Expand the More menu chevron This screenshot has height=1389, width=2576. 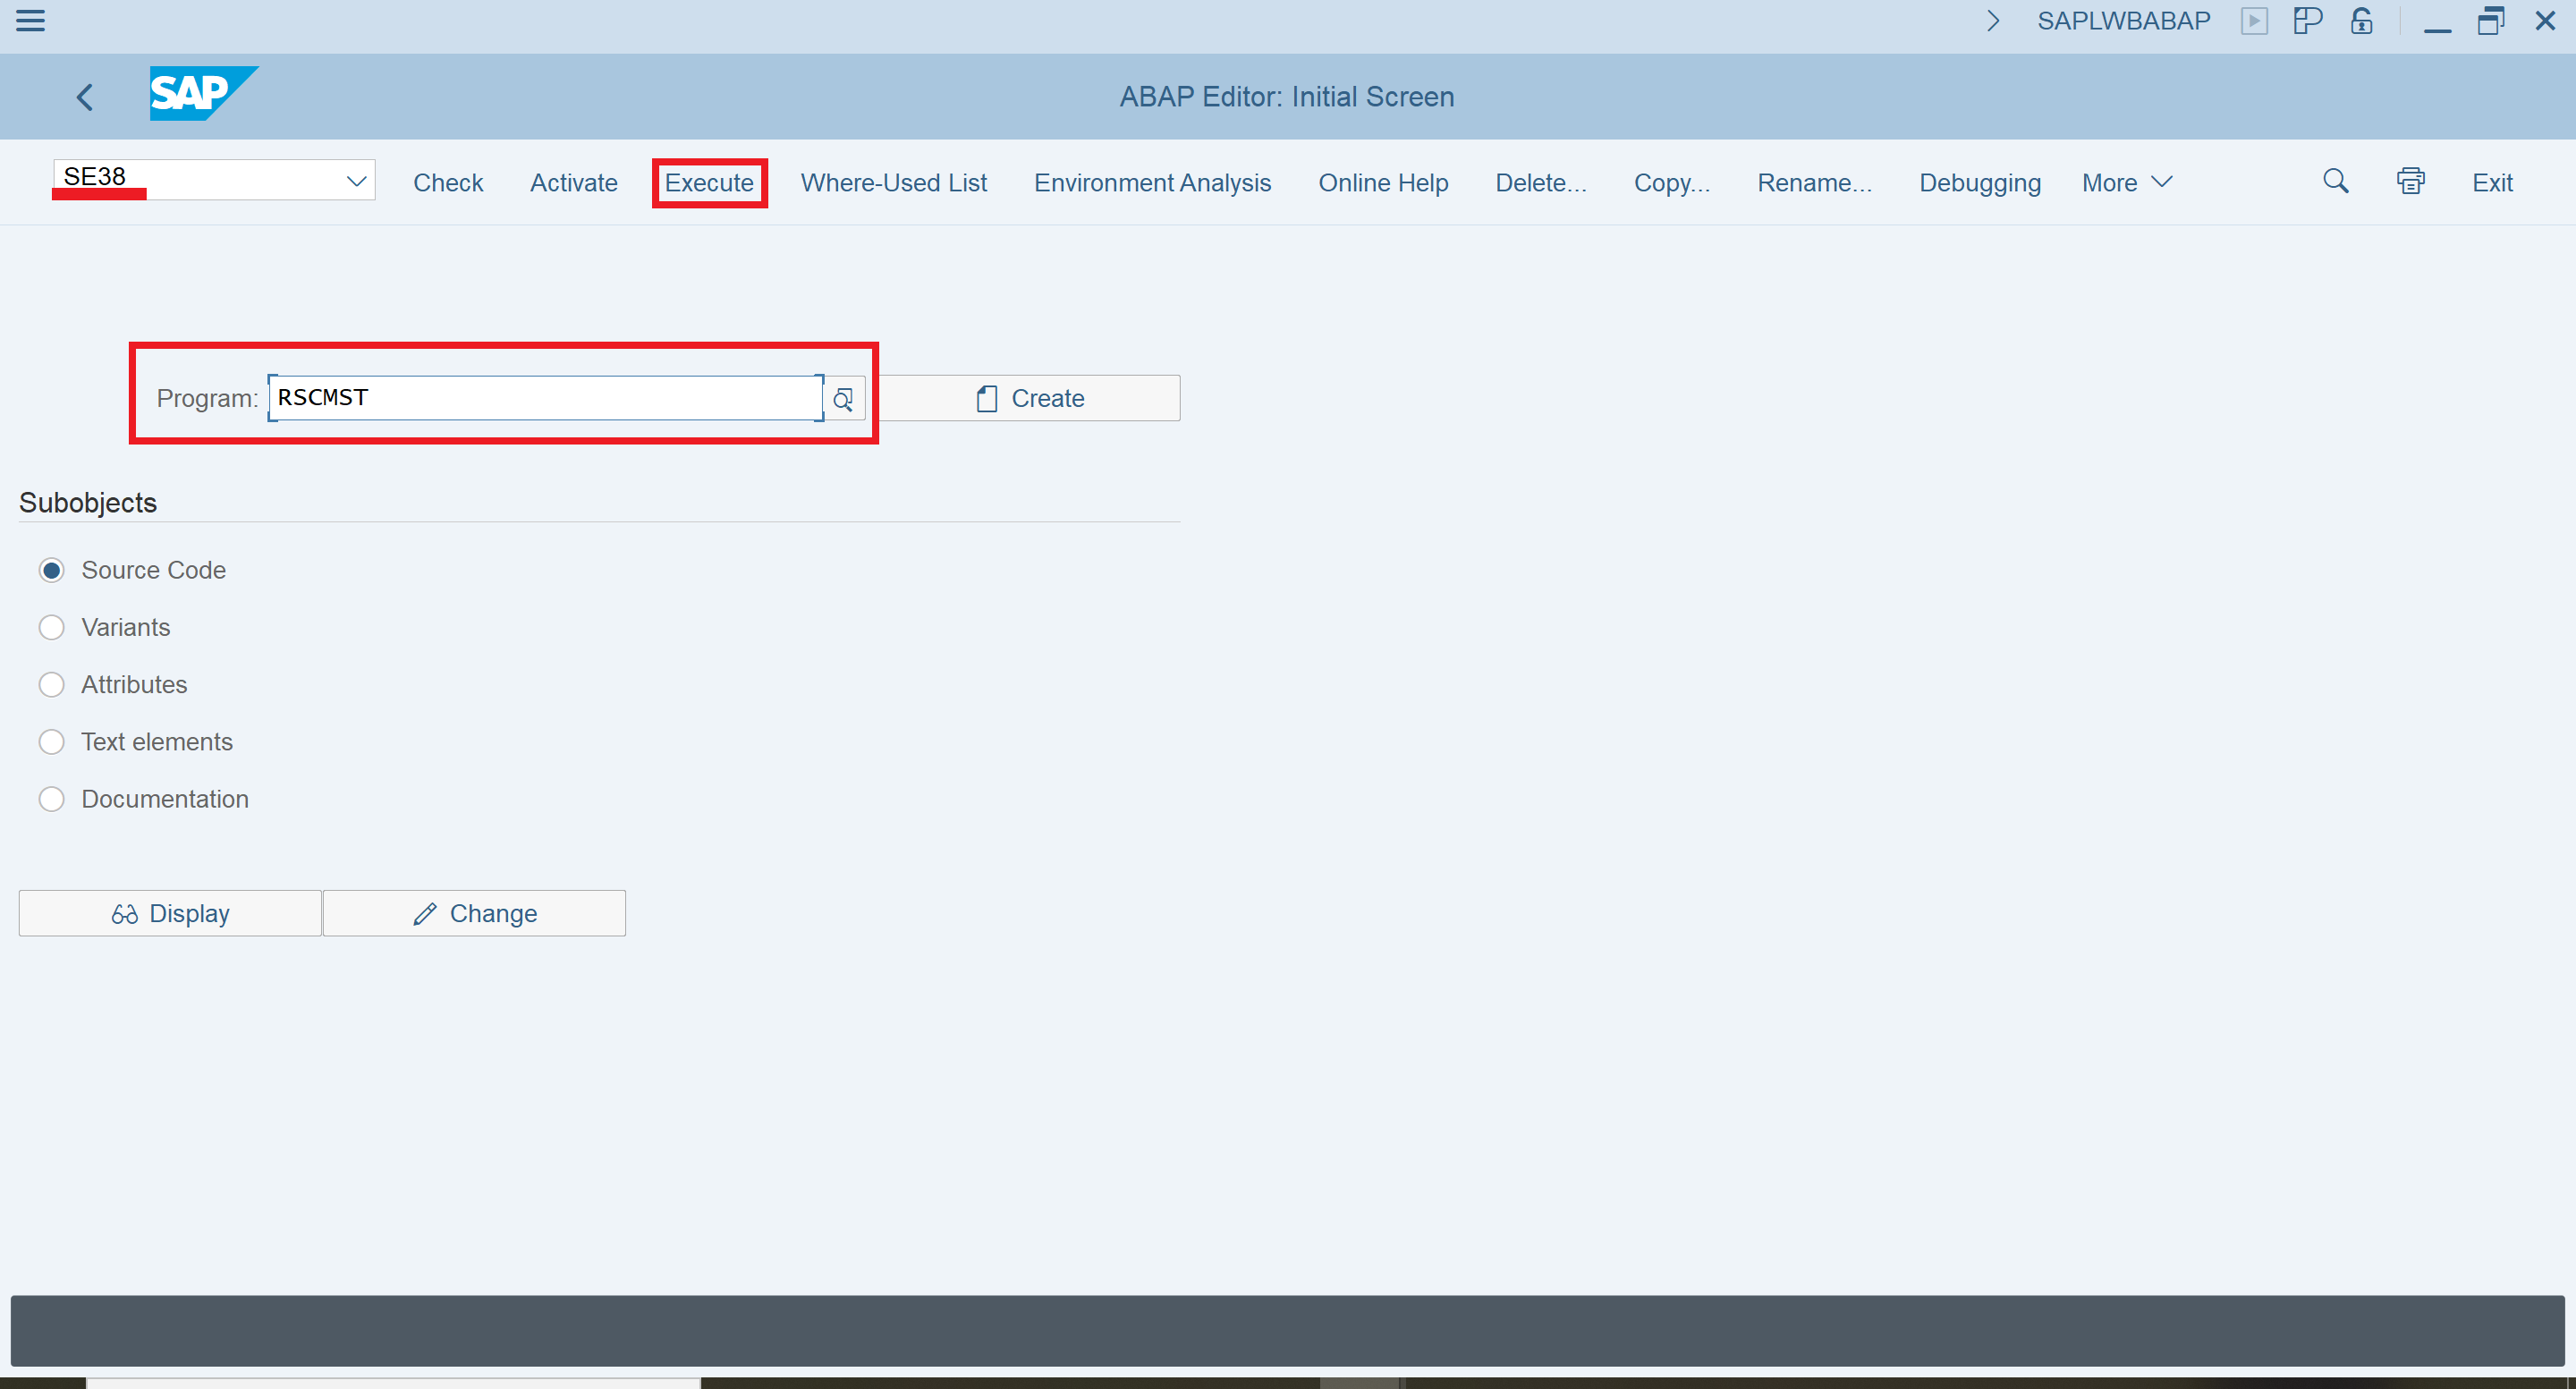coord(2162,182)
